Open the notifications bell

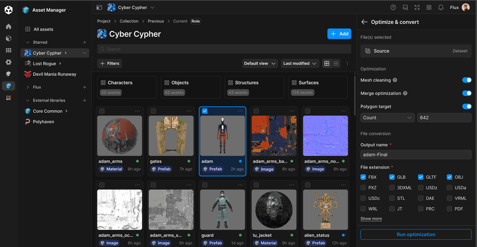[441, 8]
